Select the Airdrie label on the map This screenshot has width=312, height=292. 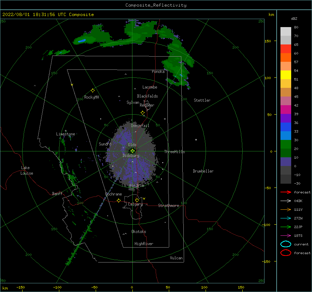click(137, 185)
